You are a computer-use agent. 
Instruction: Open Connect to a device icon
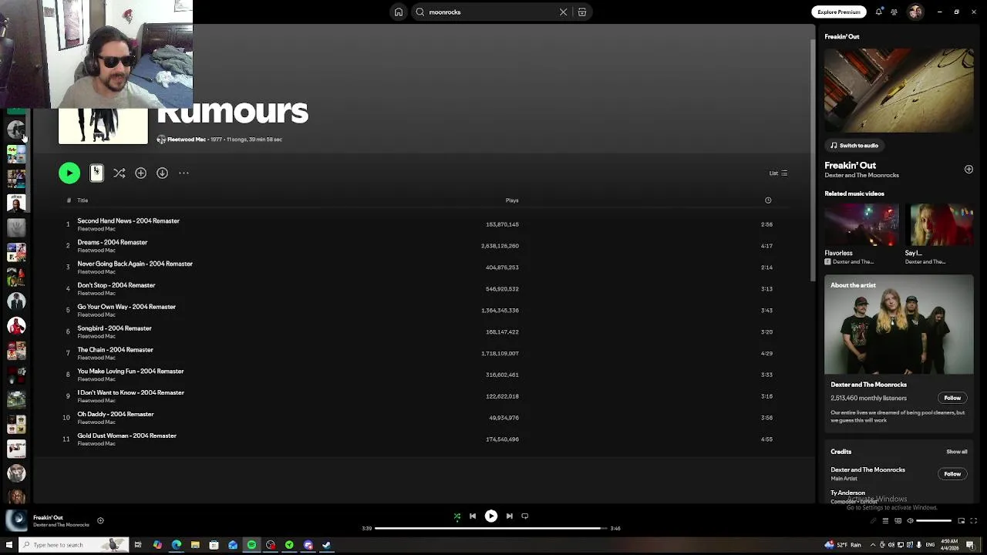898,521
